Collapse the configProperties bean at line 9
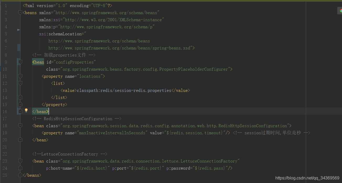The width and height of the screenshot is (342, 183). pyautogui.click(x=20, y=62)
